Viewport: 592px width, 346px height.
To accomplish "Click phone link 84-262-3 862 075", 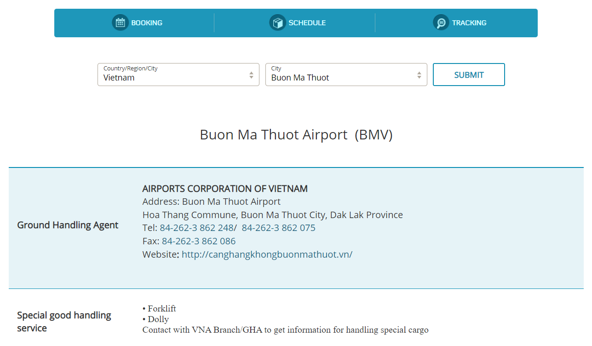I will 279,228.
